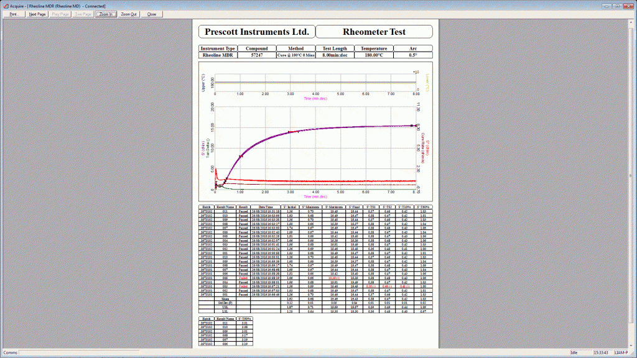Go to the Next Page of the report
Viewport: 637px width, 358px height.
click(x=35, y=14)
